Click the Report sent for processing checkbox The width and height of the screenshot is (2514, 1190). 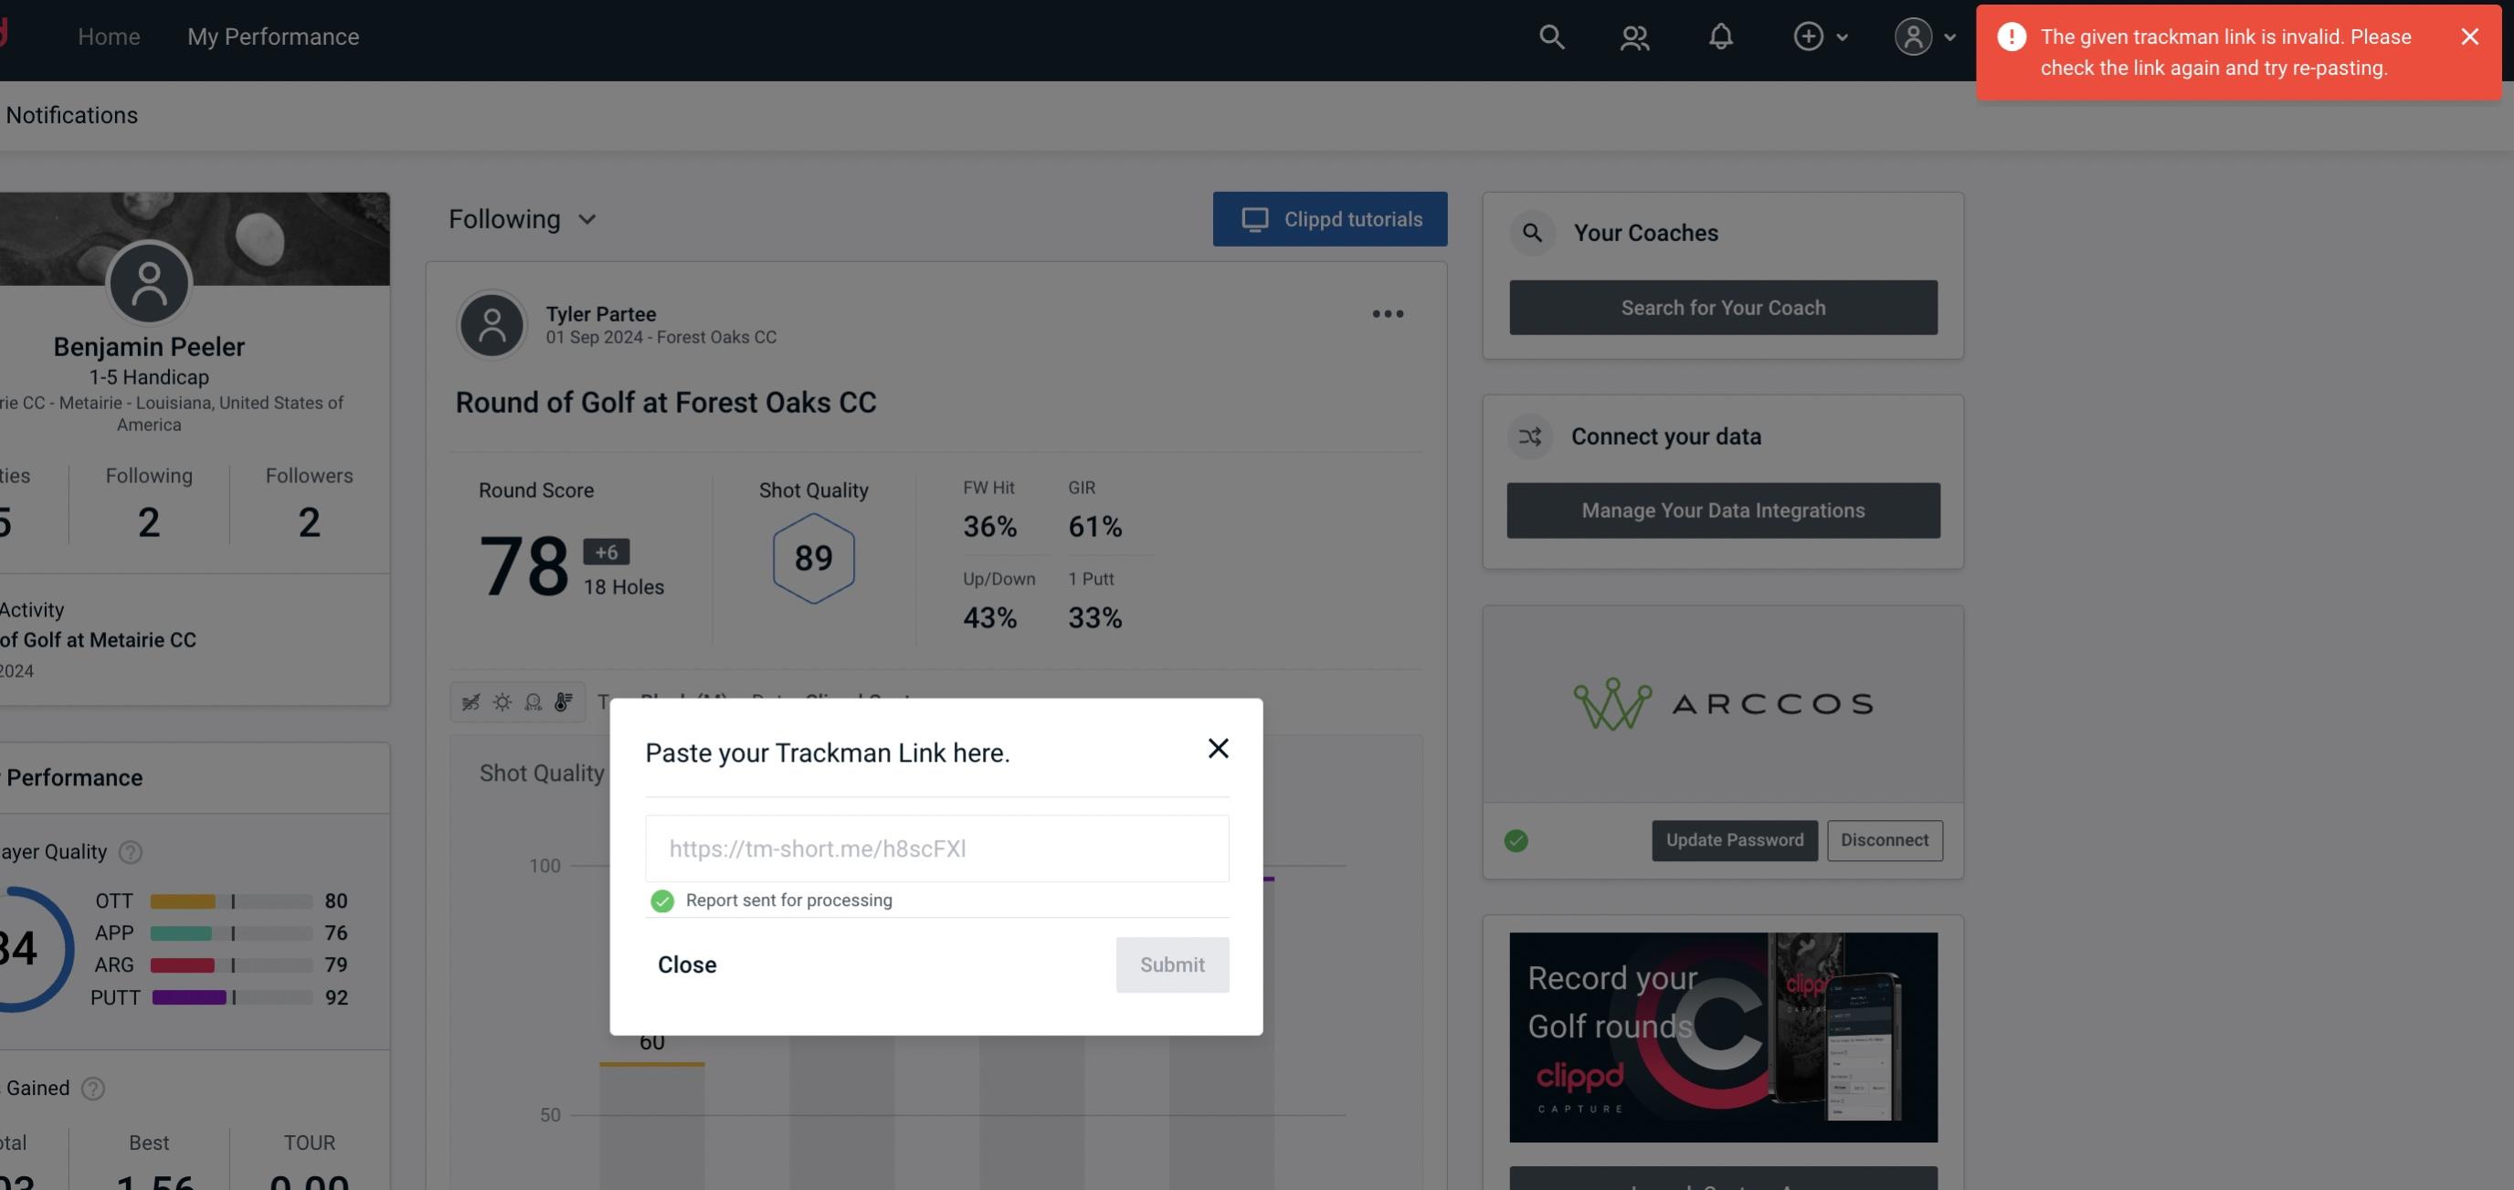pyautogui.click(x=659, y=900)
